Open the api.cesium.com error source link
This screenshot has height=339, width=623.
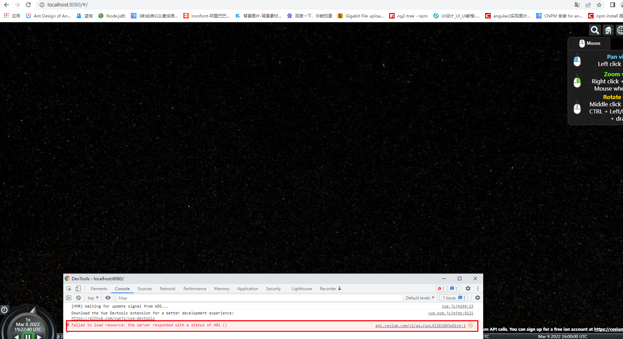point(420,326)
